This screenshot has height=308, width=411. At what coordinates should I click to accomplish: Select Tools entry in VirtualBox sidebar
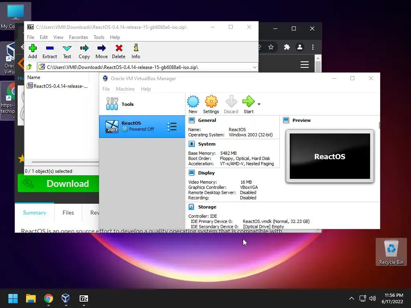[x=142, y=104]
